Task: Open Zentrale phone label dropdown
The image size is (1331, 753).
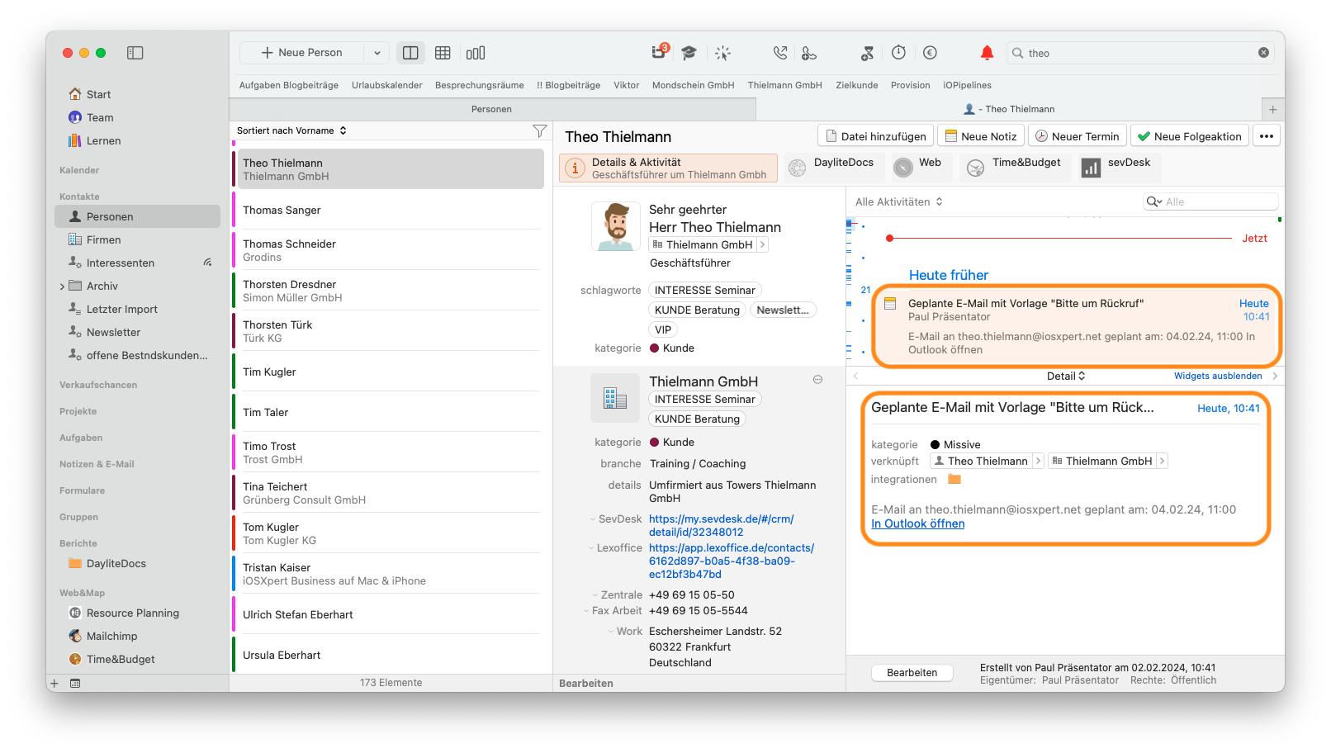Action: [x=594, y=595]
